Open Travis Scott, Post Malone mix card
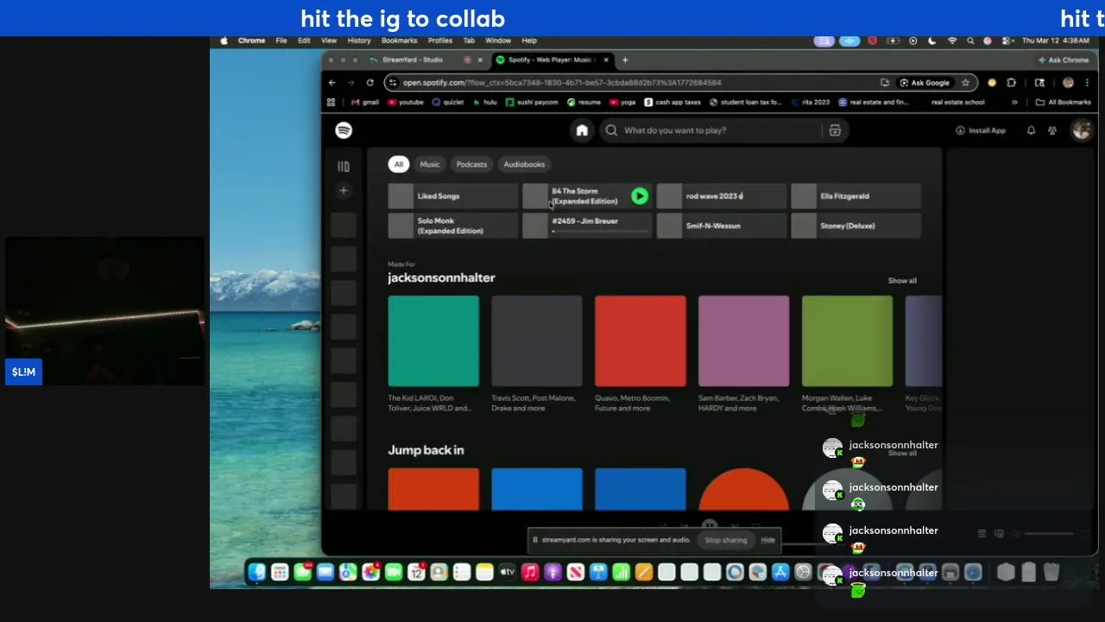1105x622 pixels. 537,355
